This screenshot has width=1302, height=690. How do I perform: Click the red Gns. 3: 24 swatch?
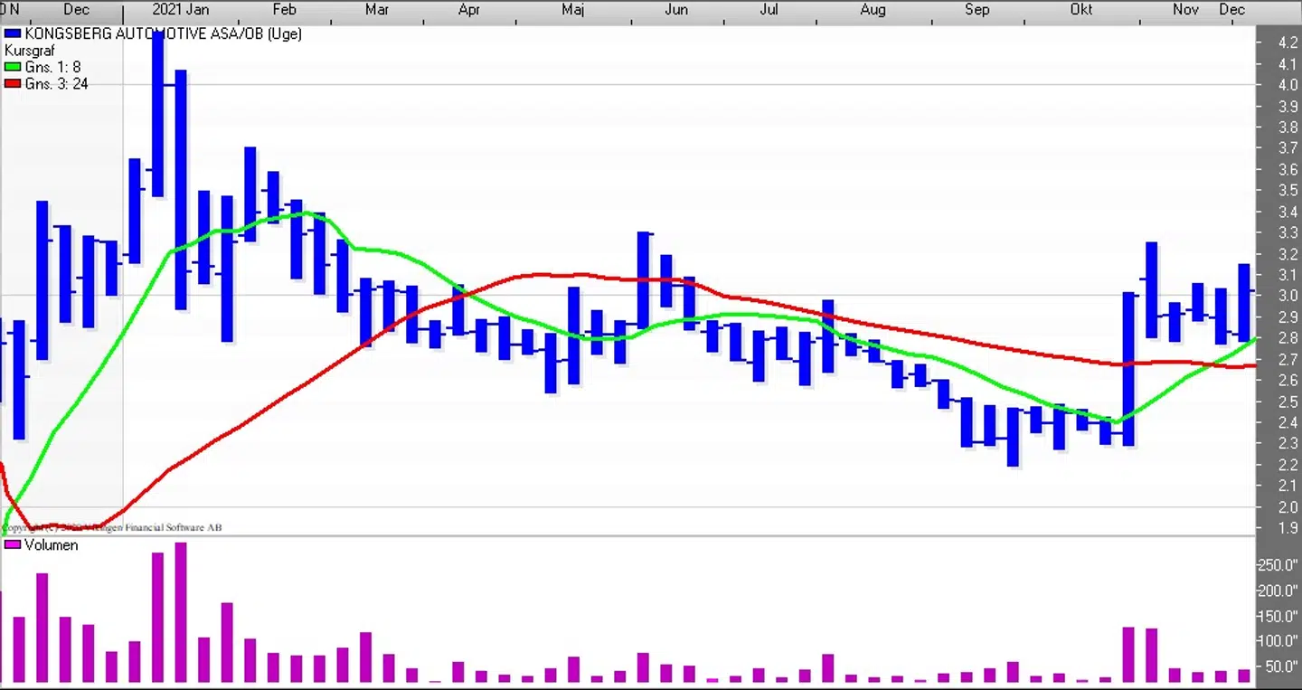click(x=13, y=84)
